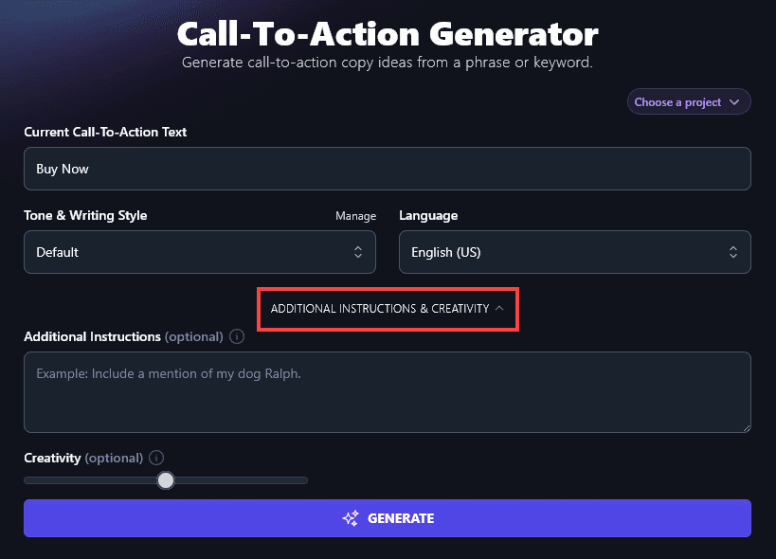776x559 pixels.
Task: Click the sparkles icon on the Generate button
Action: tap(350, 518)
